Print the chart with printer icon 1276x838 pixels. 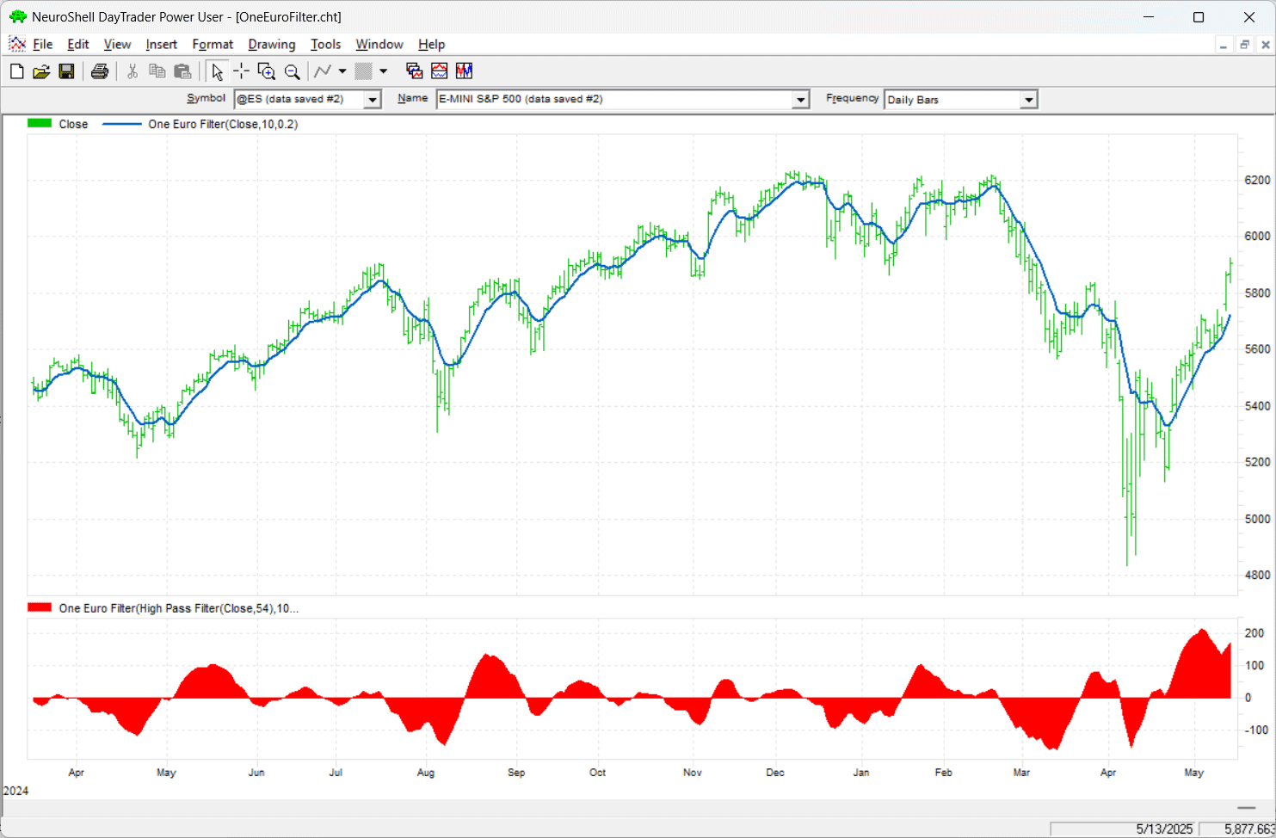100,71
